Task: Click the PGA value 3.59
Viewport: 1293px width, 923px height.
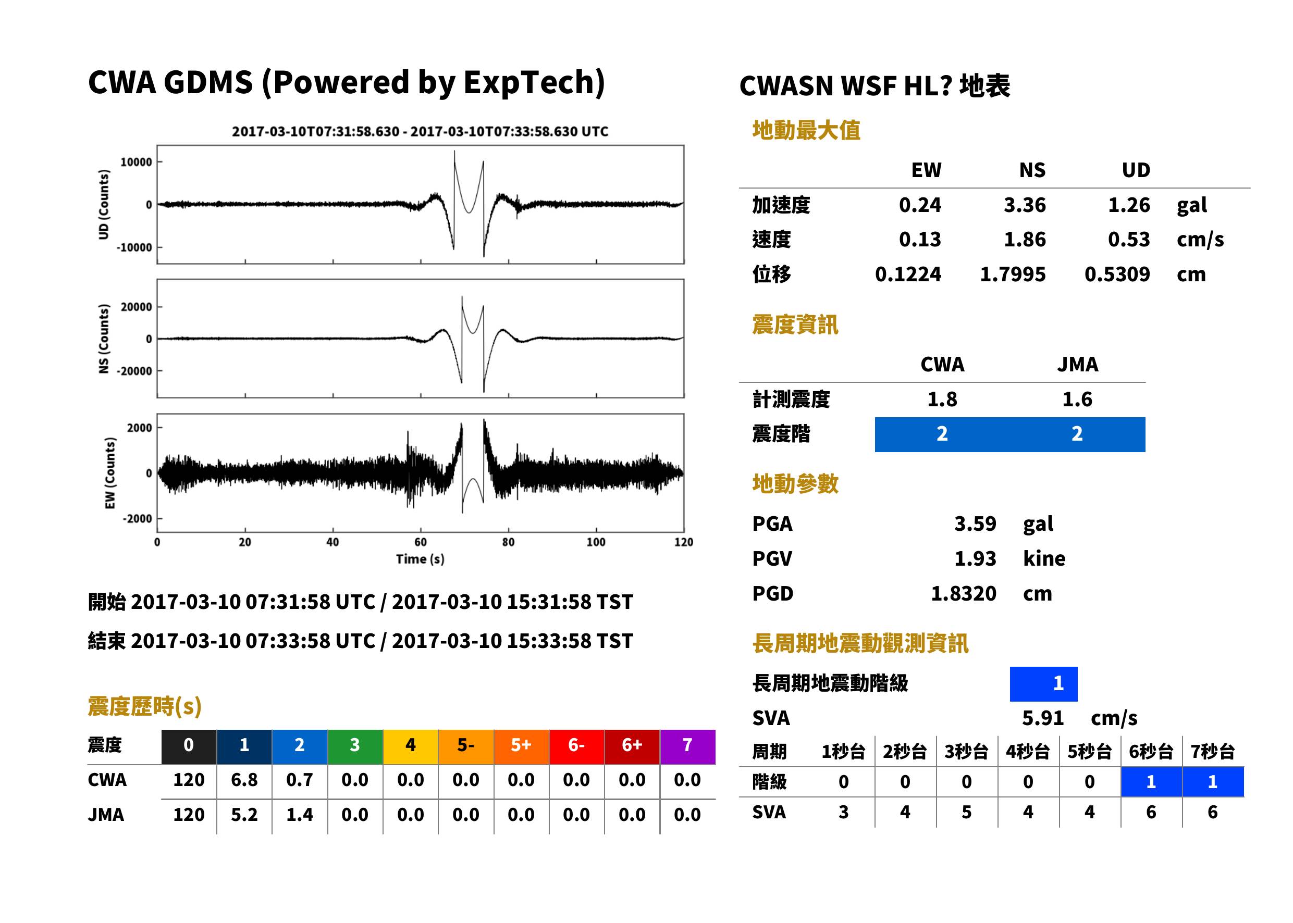Action: (x=975, y=523)
